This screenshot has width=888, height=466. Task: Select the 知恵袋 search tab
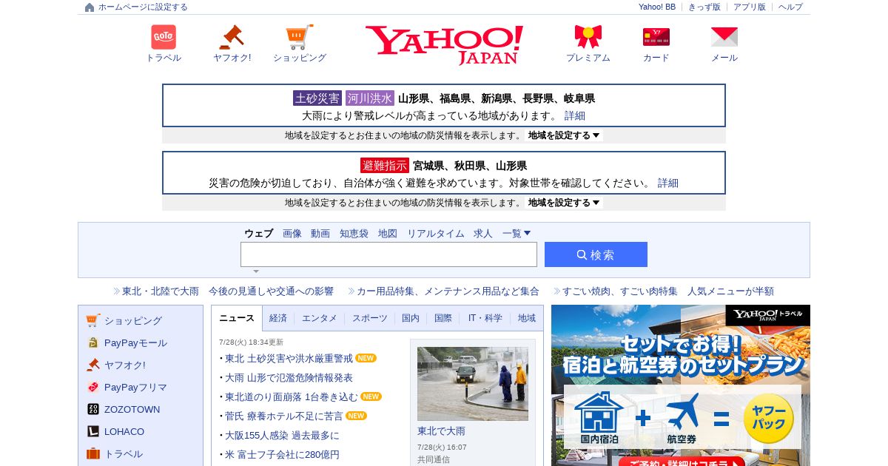[354, 233]
